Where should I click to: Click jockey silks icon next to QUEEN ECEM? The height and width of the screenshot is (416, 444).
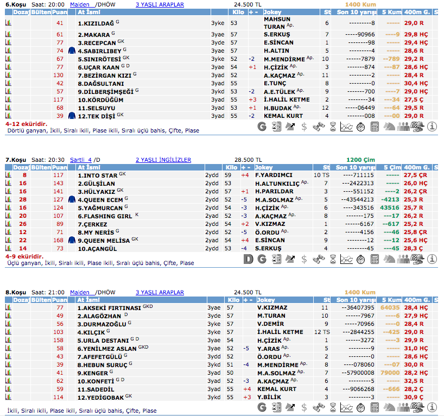73,200
